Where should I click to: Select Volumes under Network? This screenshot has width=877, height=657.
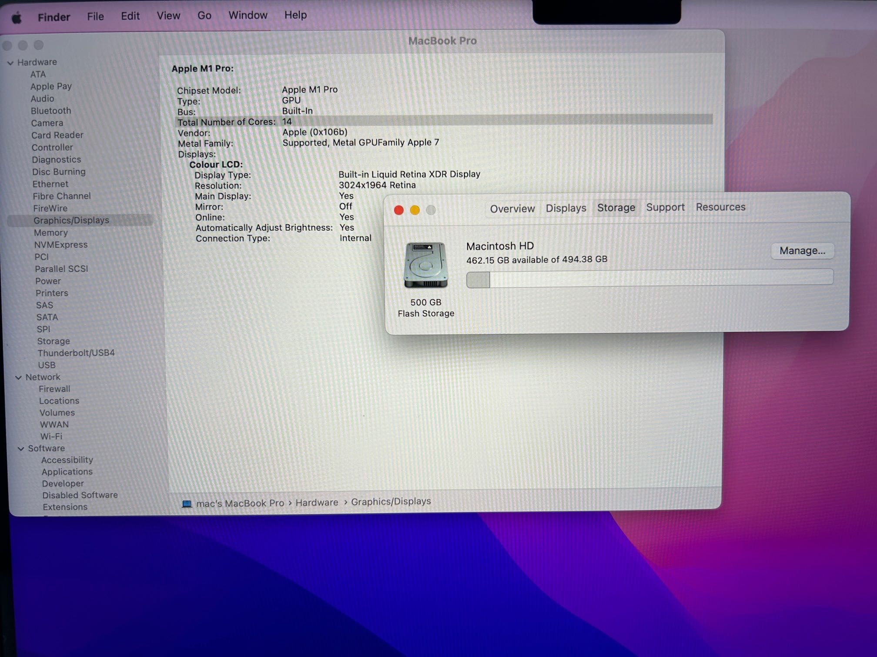tap(57, 412)
